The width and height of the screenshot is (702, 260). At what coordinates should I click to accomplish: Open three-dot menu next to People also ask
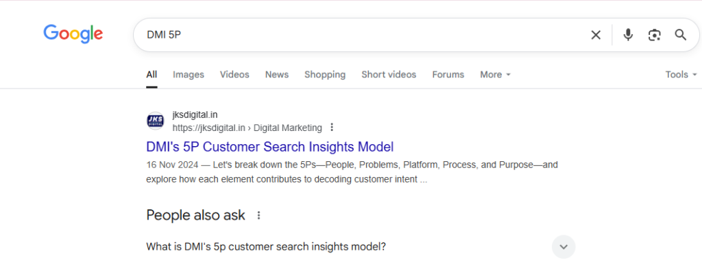258,215
